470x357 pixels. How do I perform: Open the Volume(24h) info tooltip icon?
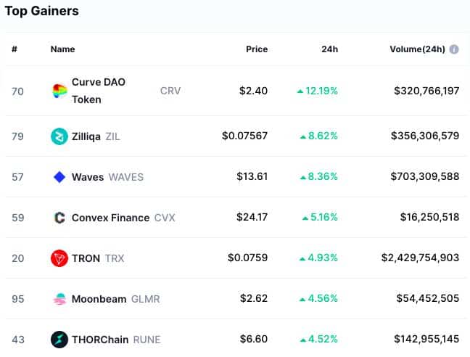(454, 49)
